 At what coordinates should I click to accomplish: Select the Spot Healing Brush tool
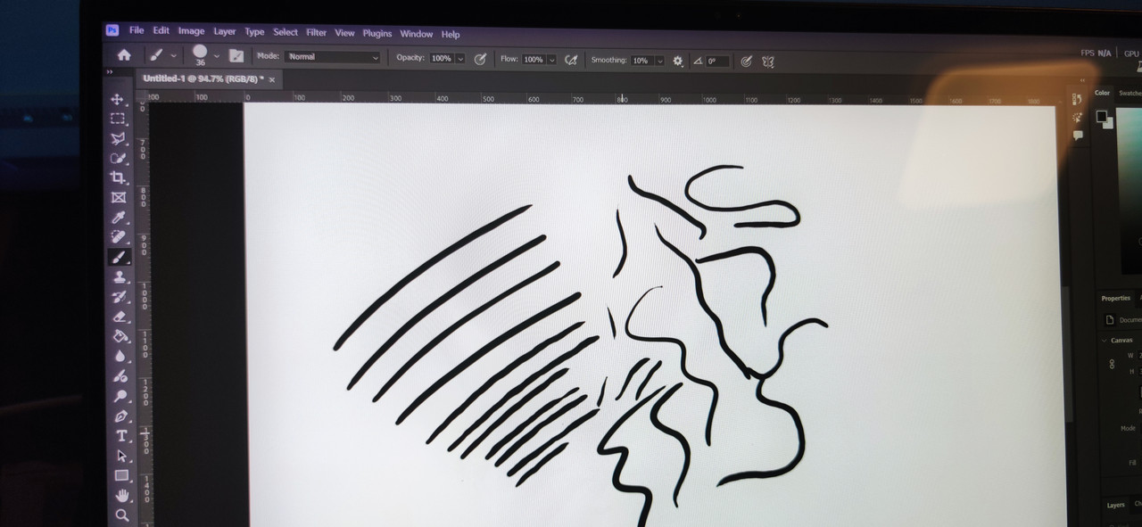[x=119, y=236]
